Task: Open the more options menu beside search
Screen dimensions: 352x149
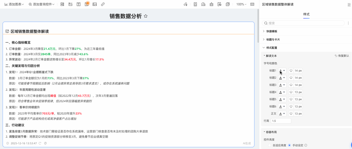Action: pyautogui.click(x=348, y=23)
